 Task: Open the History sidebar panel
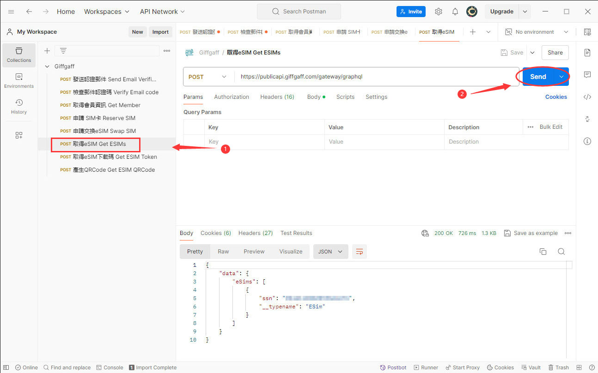click(x=19, y=107)
